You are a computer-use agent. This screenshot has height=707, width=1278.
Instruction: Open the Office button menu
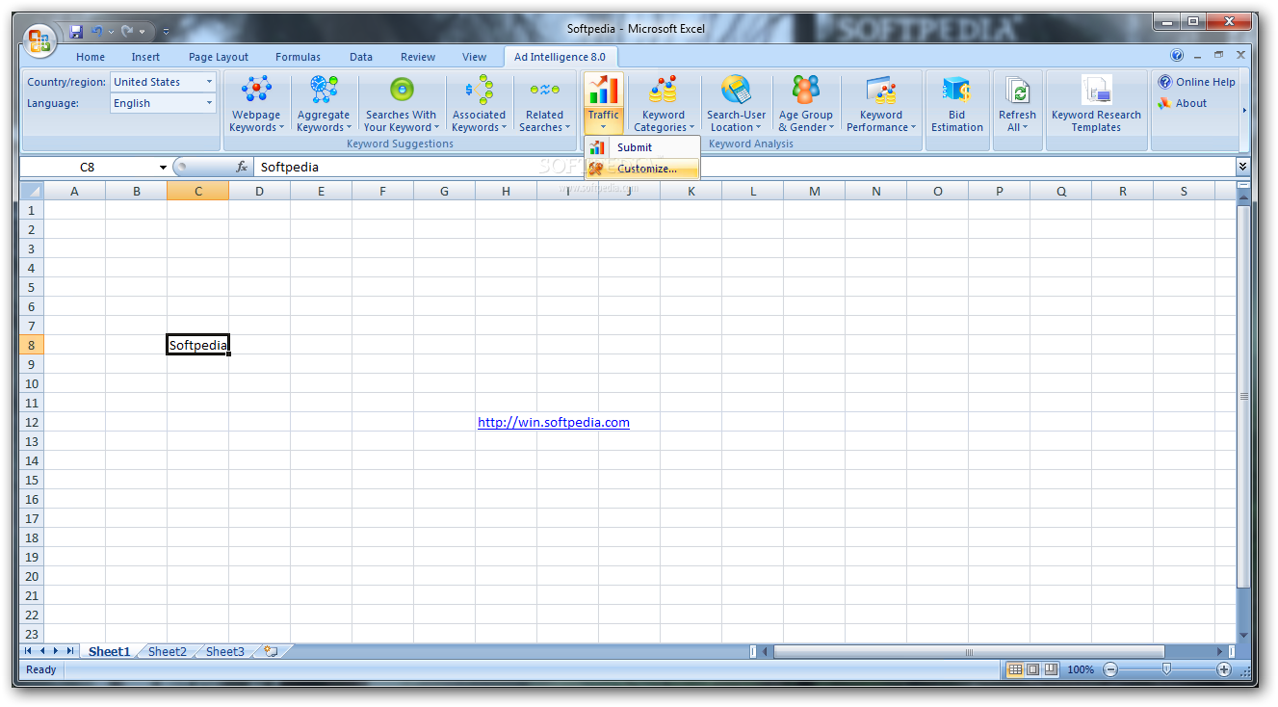tap(40, 40)
